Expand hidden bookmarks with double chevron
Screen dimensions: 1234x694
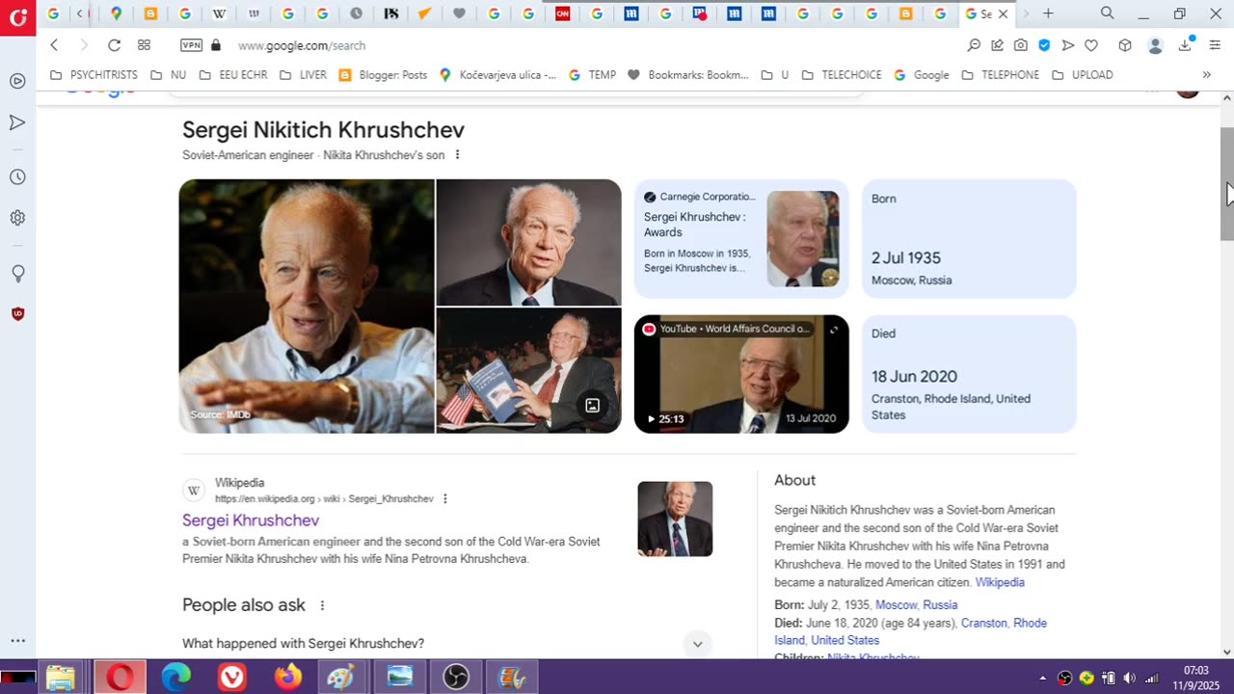(x=1206, y=75)
